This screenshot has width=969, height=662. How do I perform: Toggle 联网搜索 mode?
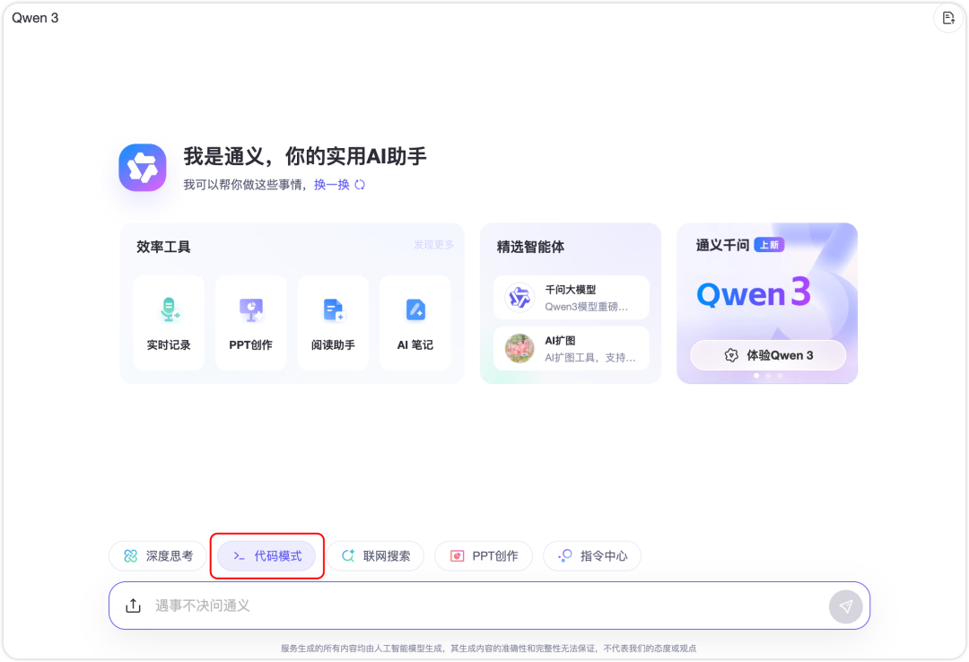(x=376, y=555)
